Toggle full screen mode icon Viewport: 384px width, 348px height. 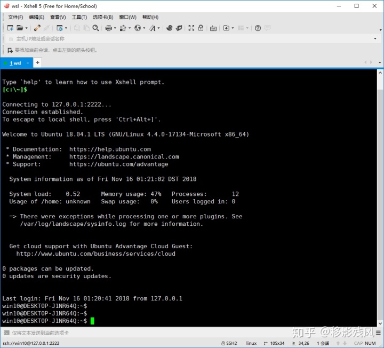tap(191, 28)
